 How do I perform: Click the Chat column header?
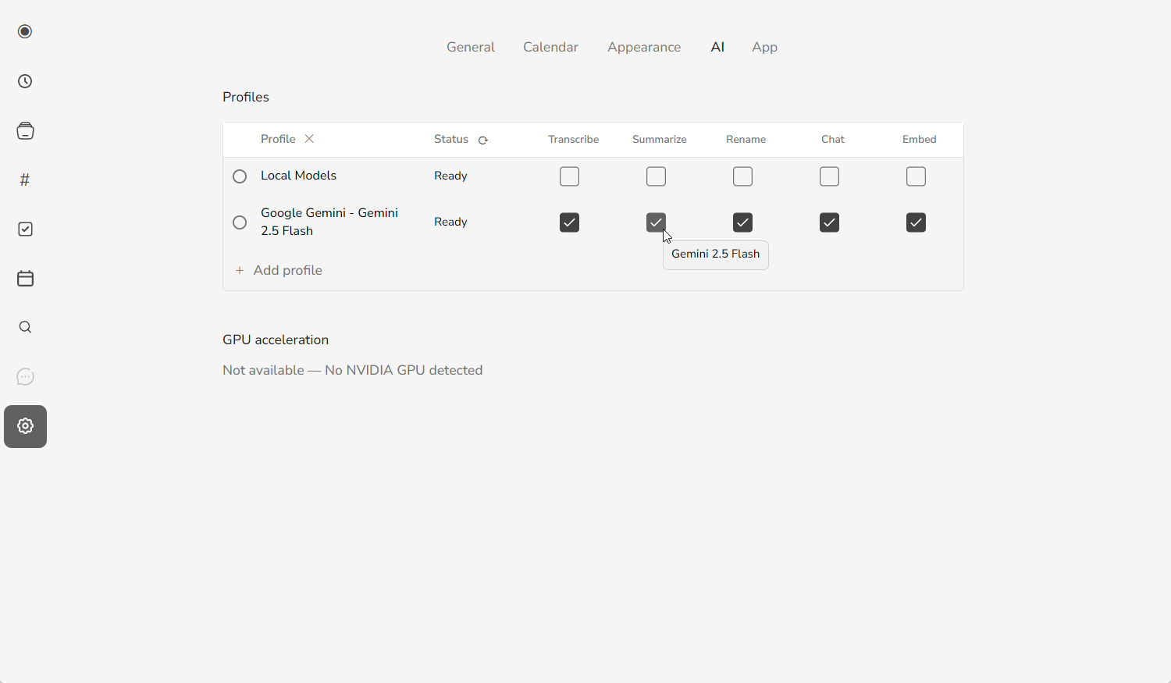pyautogui.click(x=832, y=139)
